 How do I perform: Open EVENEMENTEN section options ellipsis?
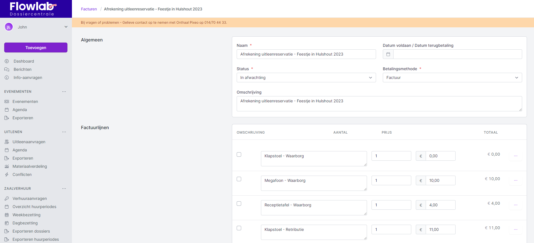(64, 92)
